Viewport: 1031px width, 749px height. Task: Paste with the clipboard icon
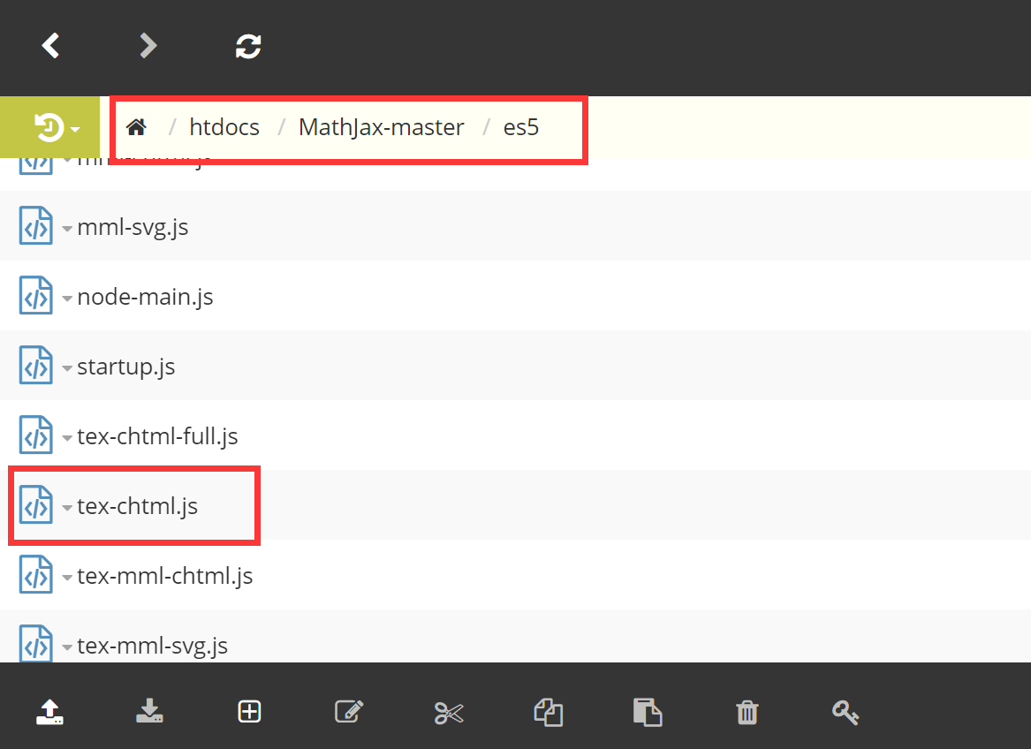click(x=648, y=712)
